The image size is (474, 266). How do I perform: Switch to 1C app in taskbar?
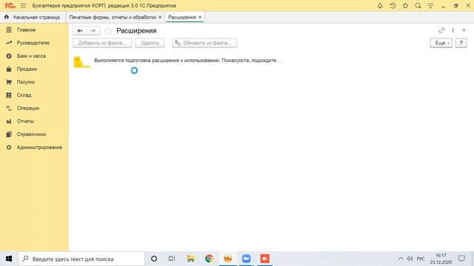(x=227, y=259)
